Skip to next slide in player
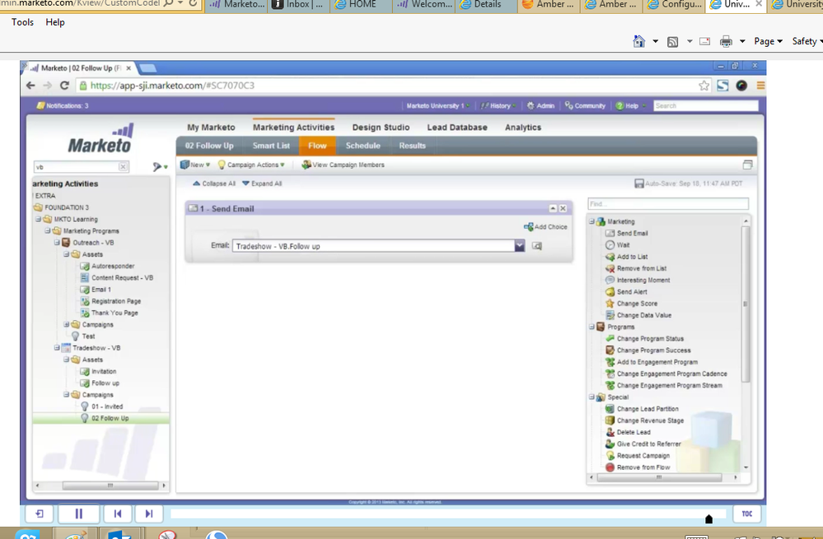 click(x=149, y=513)
